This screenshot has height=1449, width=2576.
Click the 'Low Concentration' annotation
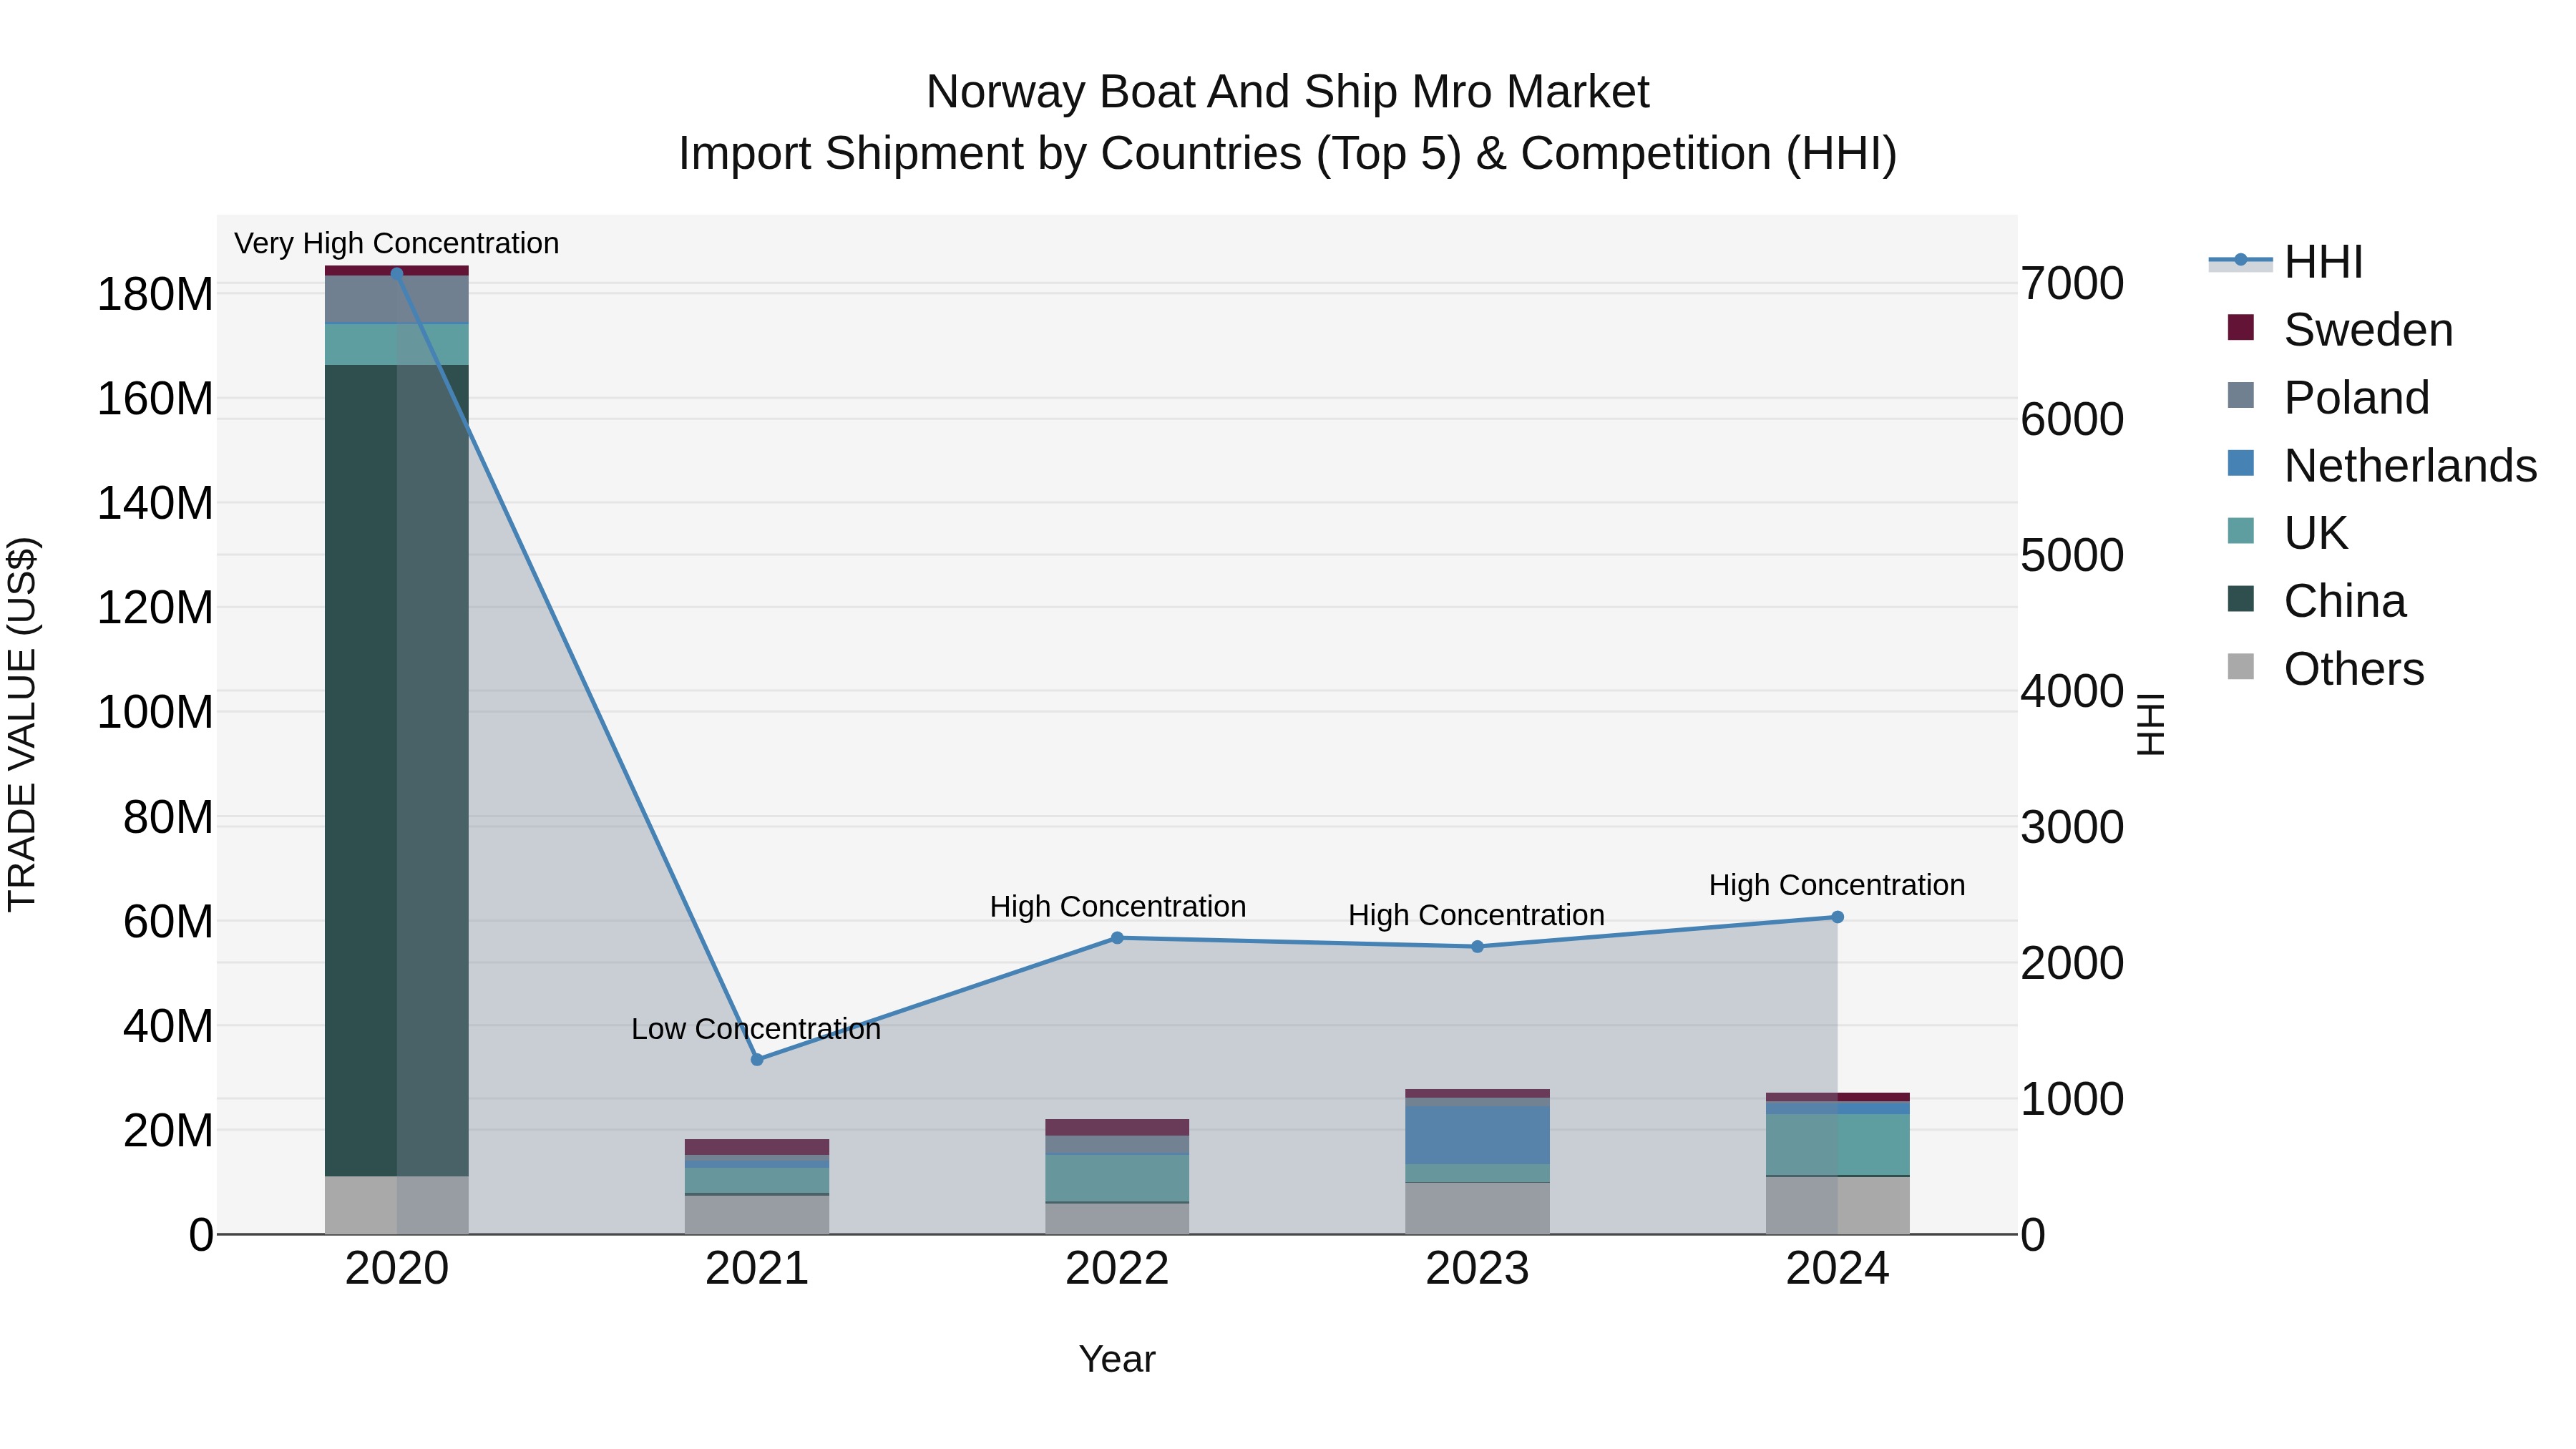756,1029
